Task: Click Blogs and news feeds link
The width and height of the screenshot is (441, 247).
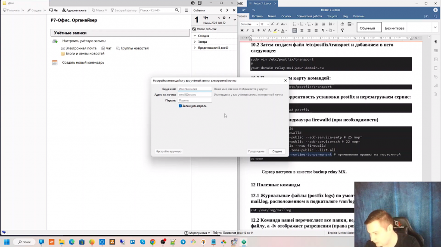Action: tap(82, 54)
